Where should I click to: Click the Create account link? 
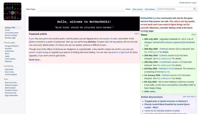(x=185, y=3)
